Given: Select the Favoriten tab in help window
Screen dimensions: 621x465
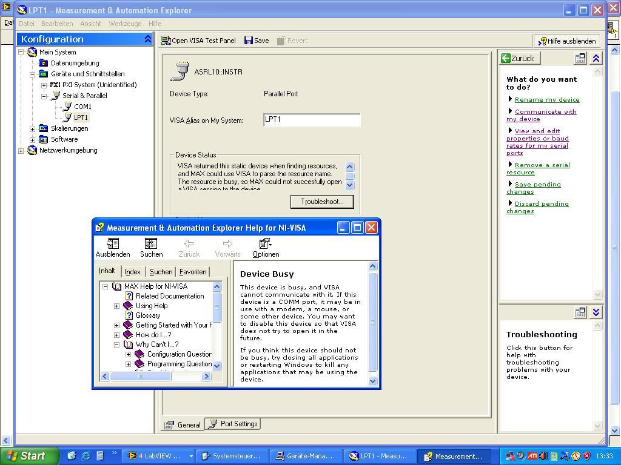Looking at the screenshot, I should tap(192, 272).
